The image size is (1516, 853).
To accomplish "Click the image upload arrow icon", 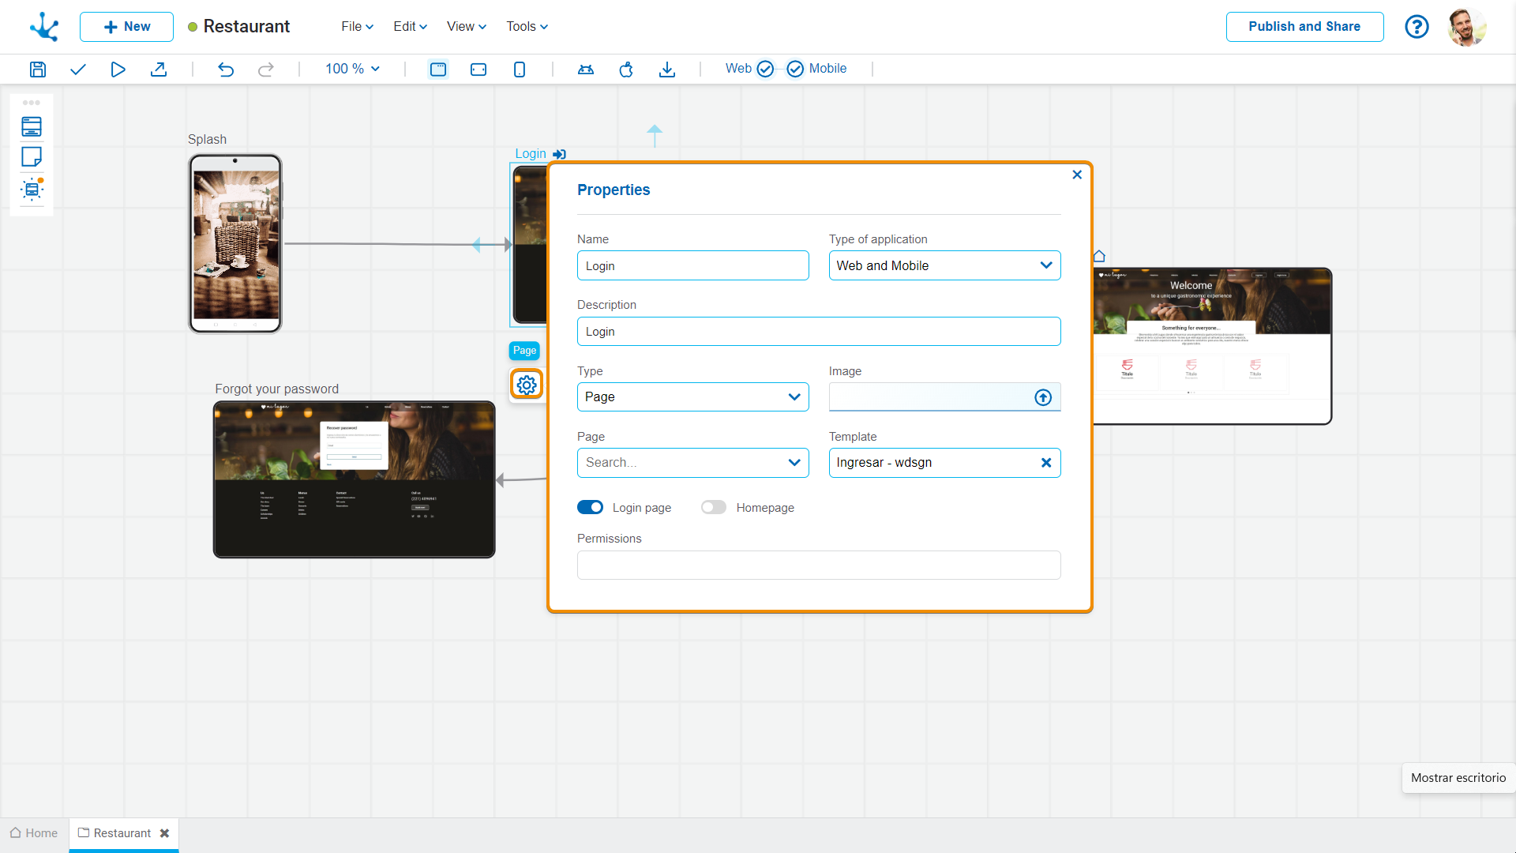I will [x=1043, y=397].
